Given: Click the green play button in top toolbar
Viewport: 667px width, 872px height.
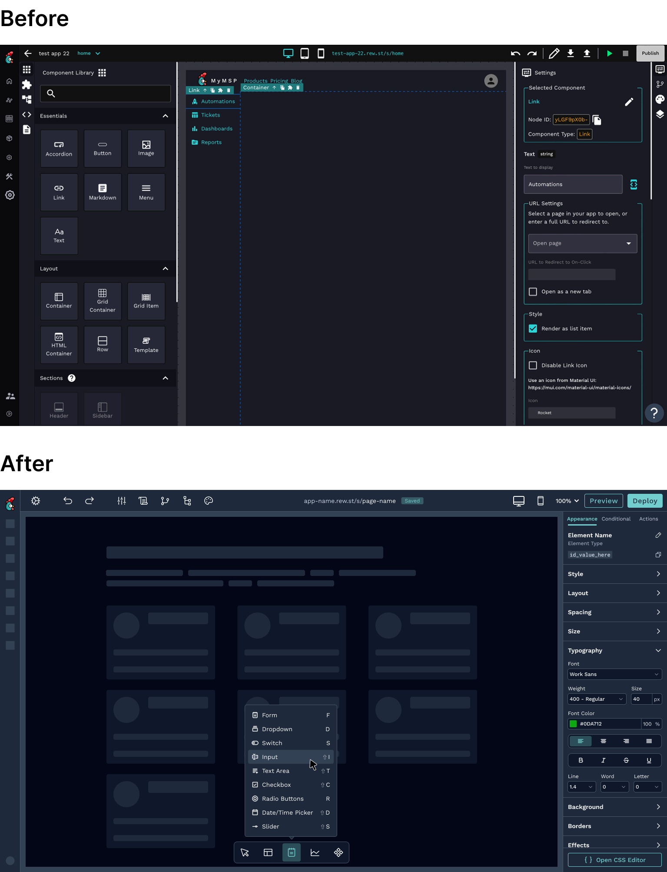Looking at the screenshot, I should [x=609, y=53].
